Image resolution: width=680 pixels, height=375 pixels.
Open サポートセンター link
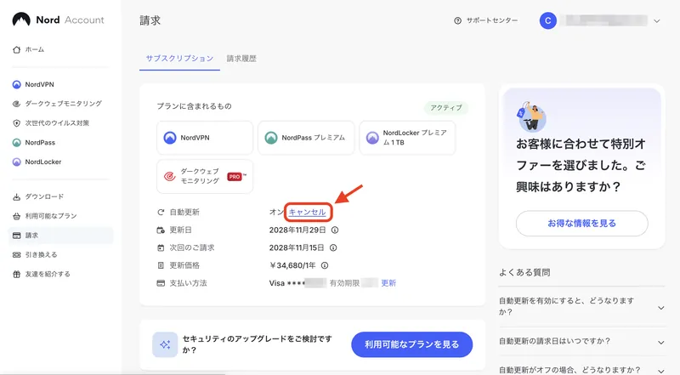point(492,20)
